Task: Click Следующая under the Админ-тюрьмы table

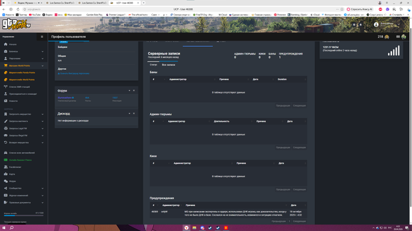Action: pyautogui.click(x=299, y=148)
